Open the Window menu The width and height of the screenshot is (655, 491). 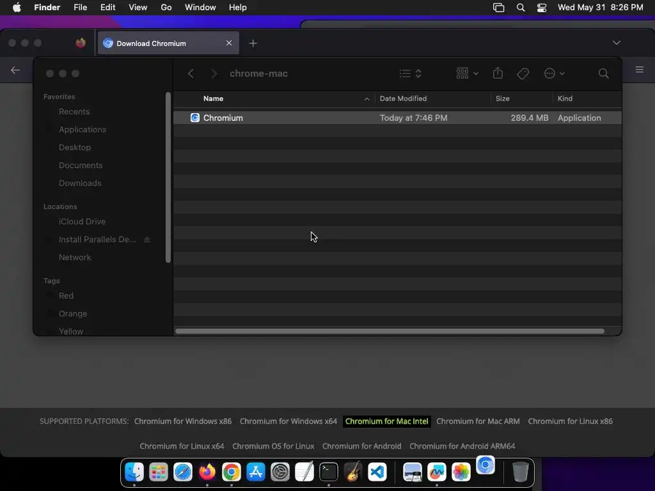[x=200, y=8]
